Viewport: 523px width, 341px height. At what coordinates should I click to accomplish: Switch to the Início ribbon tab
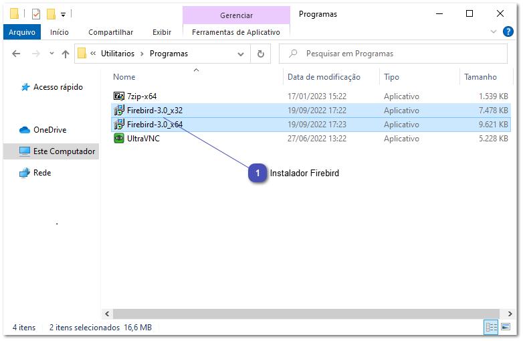[60, 32]
